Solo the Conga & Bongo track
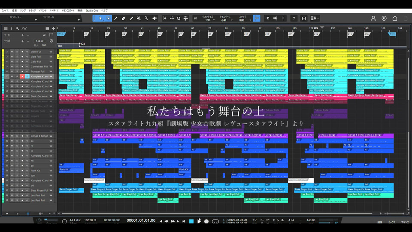This screenshot has height=232, width=412. click(17, 136)
